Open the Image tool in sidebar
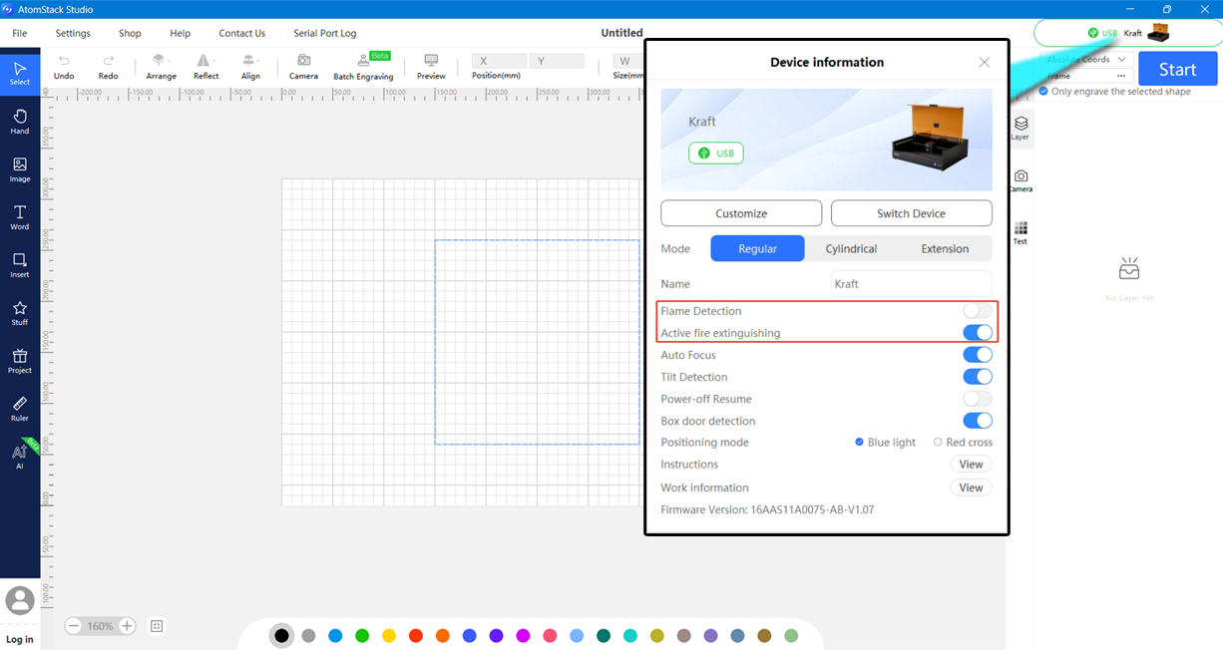1223x650 pixels. [20, 168]
